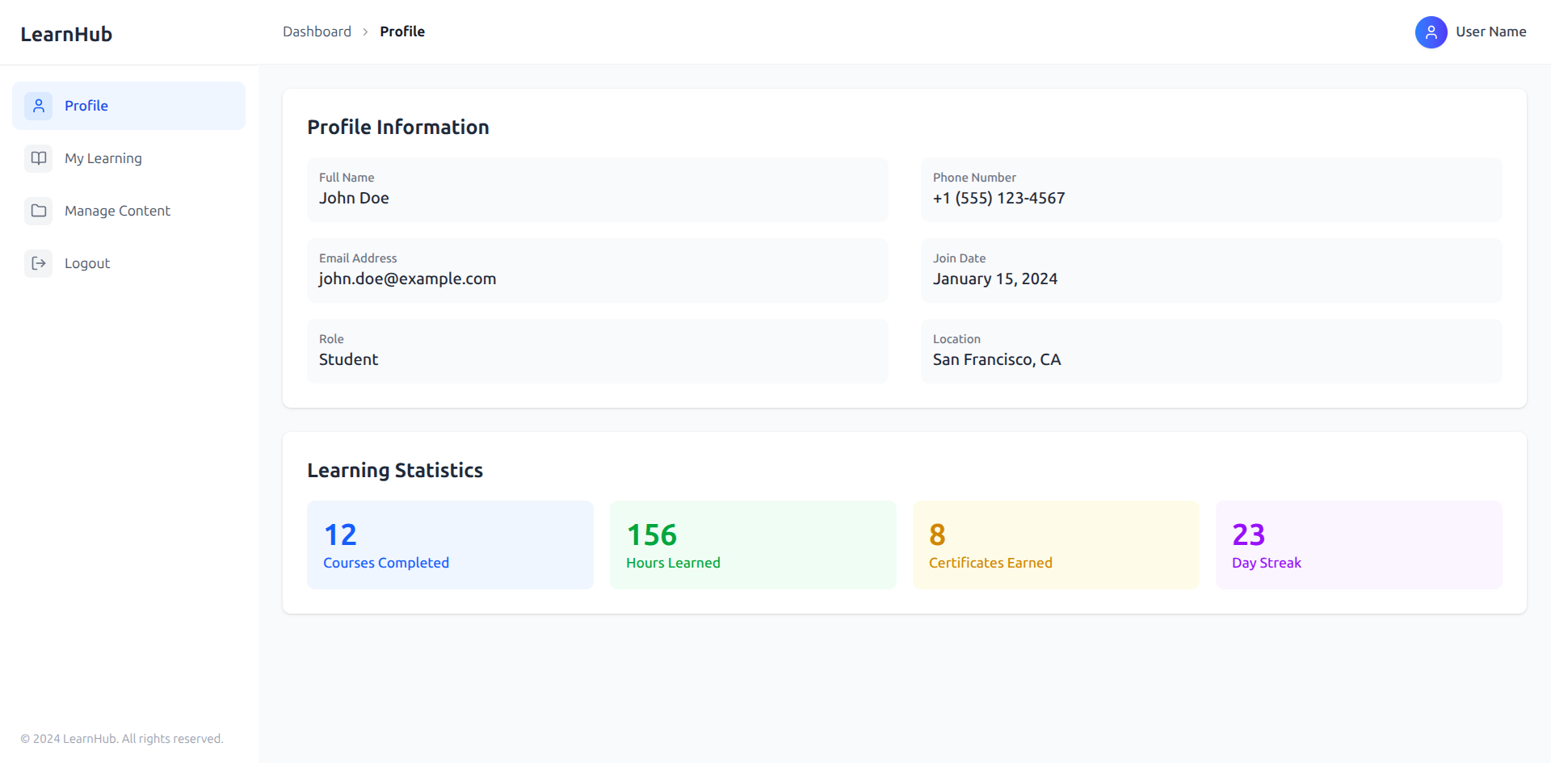Click the Profile breadcrumb item

coord(402,31)
